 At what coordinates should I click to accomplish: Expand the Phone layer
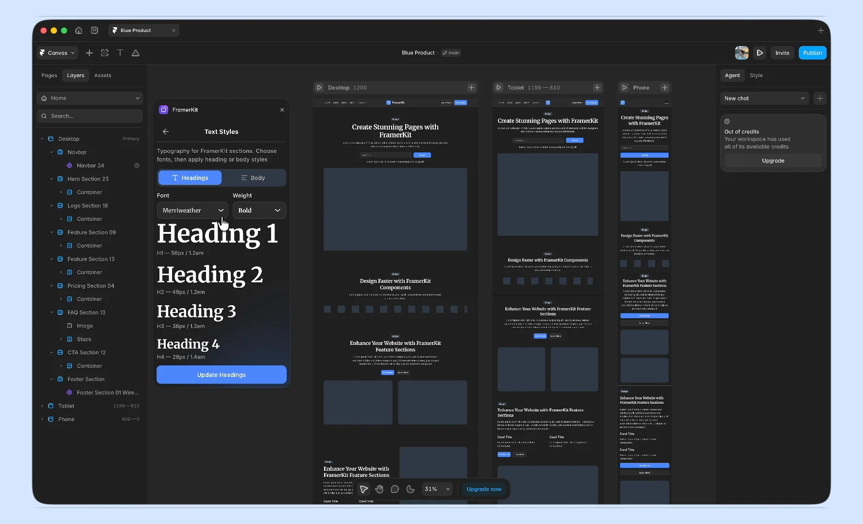click(x=42, y=419)
